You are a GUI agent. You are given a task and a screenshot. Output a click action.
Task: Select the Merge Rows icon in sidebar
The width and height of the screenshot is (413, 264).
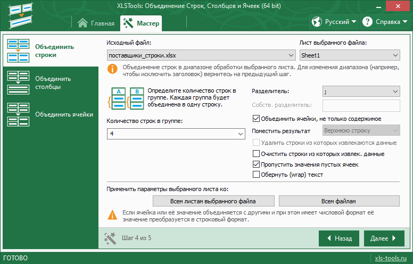pos(19,51)
